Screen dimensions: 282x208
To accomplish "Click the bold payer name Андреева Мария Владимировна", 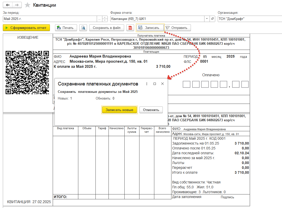I will coord(100,56).
